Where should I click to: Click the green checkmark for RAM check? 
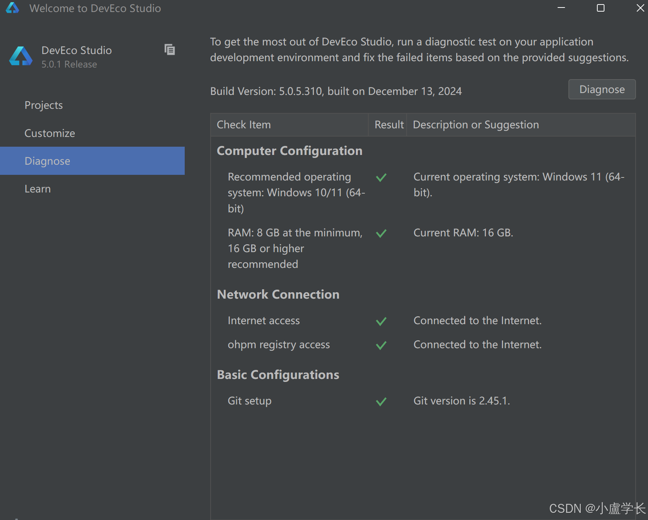(381, 233)
